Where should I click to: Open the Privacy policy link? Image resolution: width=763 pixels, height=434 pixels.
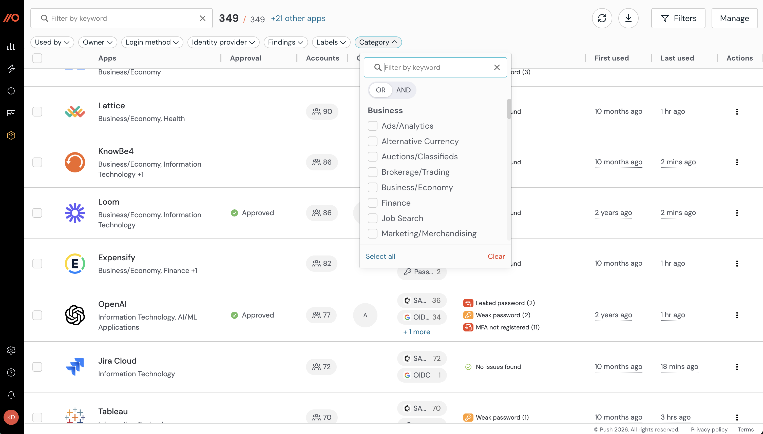(x=709, y=429)
